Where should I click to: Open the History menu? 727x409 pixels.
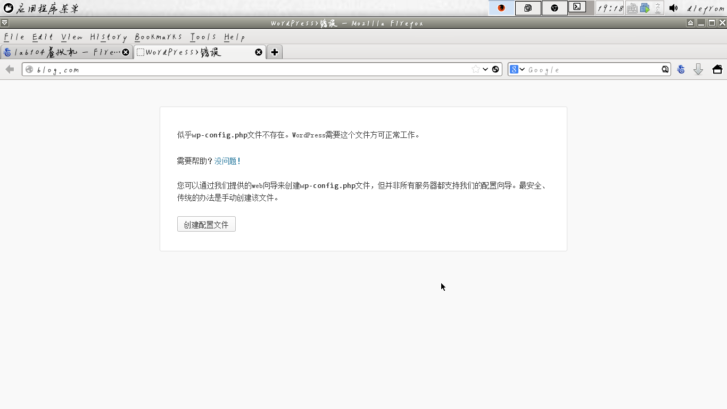coord(109,37)
